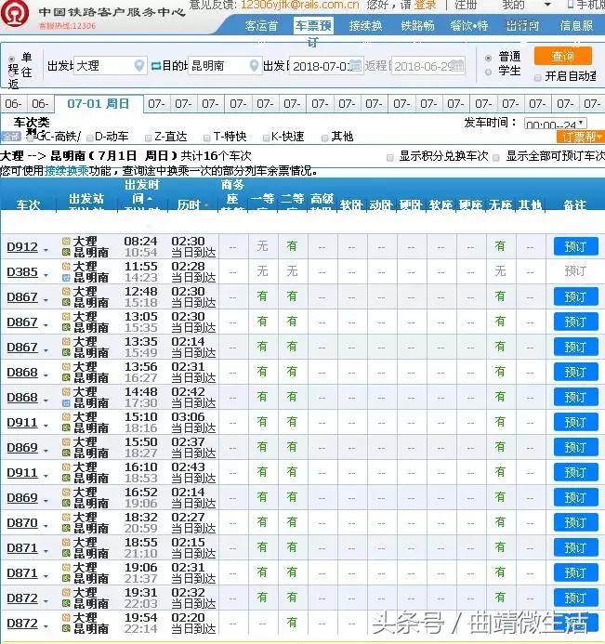This screenshot has width=605, height=644.
Task: Check the 其他 train type filter
Action: pos(325,138)
